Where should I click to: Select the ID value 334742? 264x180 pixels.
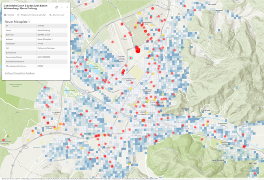(40, 26)
